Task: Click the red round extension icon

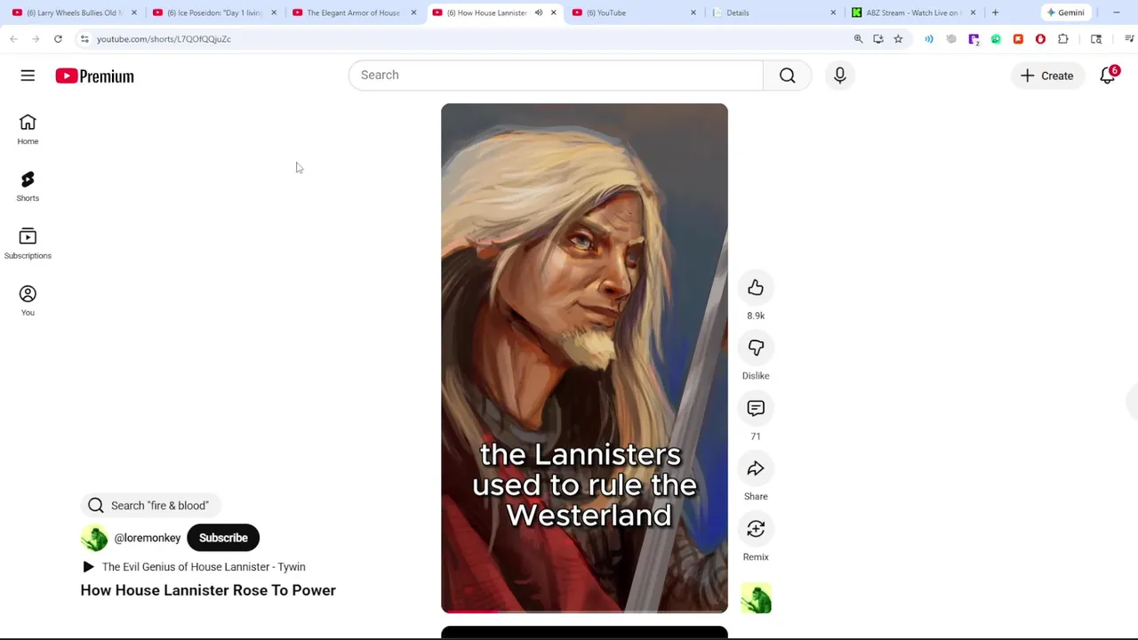Action: click(x=1040, y=39)
